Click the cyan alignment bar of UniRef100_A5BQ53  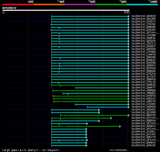(95, 93)
